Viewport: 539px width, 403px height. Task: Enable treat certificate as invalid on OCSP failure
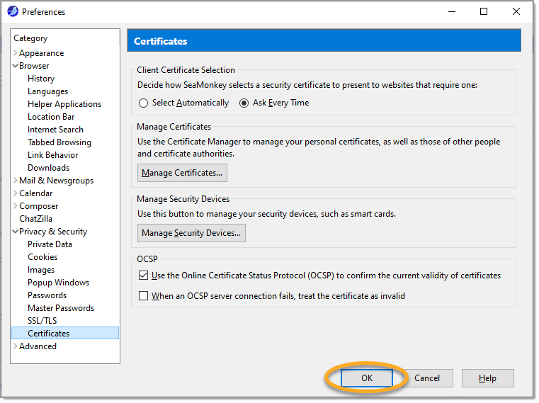[144, 296]
